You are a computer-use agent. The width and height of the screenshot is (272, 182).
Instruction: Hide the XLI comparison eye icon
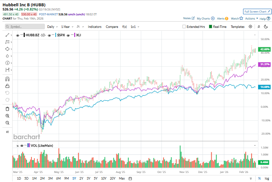[68, 35]
